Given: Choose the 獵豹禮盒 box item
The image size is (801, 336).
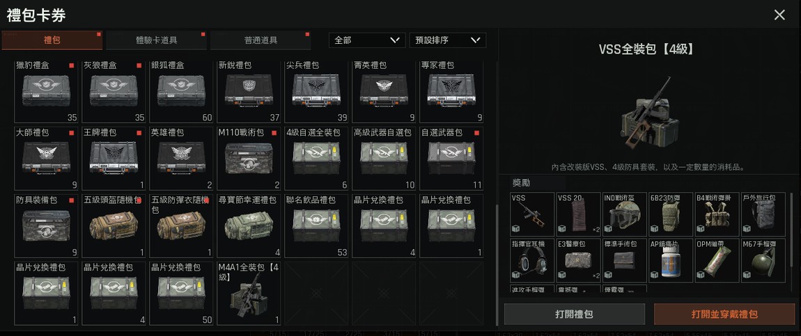Looking at the screenshot, I should (x=46, y=92).
